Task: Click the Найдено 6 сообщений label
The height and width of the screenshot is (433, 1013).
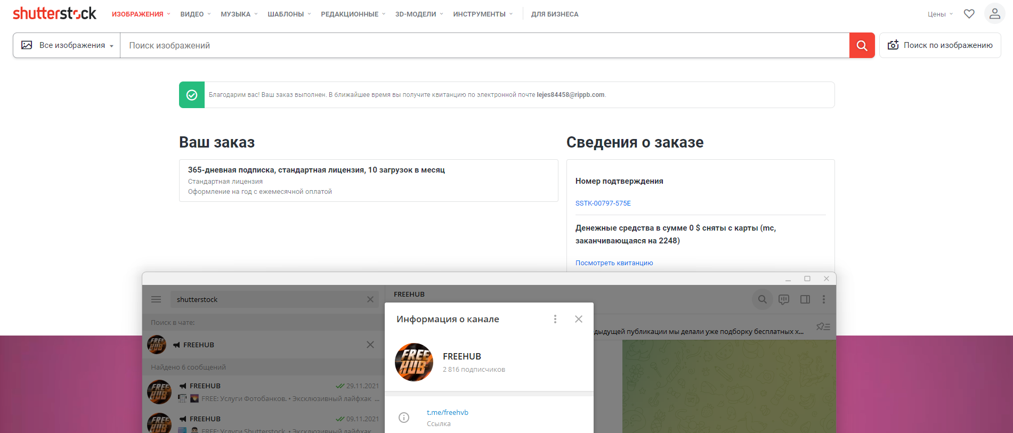Action: click(188, 367)
